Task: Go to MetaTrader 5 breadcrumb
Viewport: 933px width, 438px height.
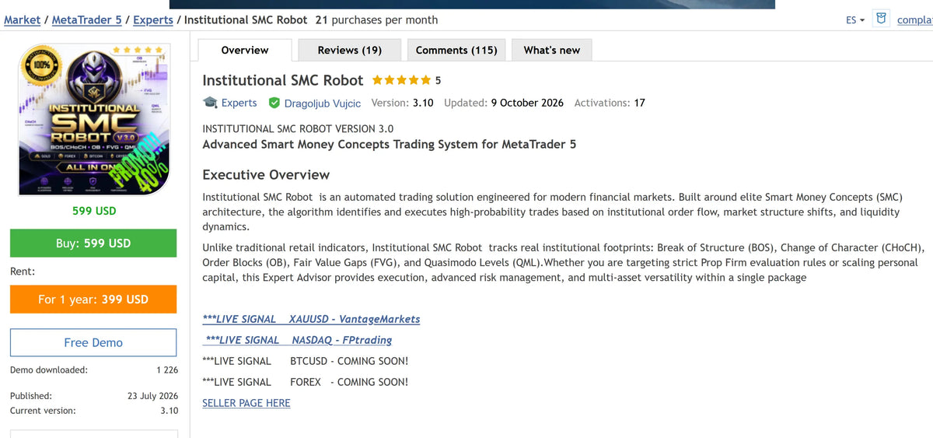Action: tap(87, 19)
